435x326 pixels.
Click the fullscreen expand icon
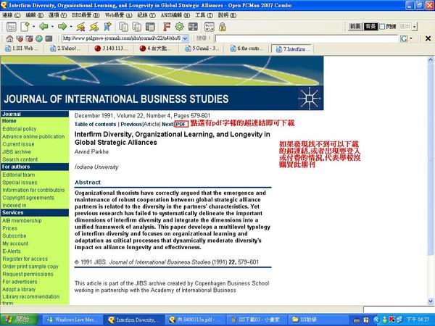[193, 27]
